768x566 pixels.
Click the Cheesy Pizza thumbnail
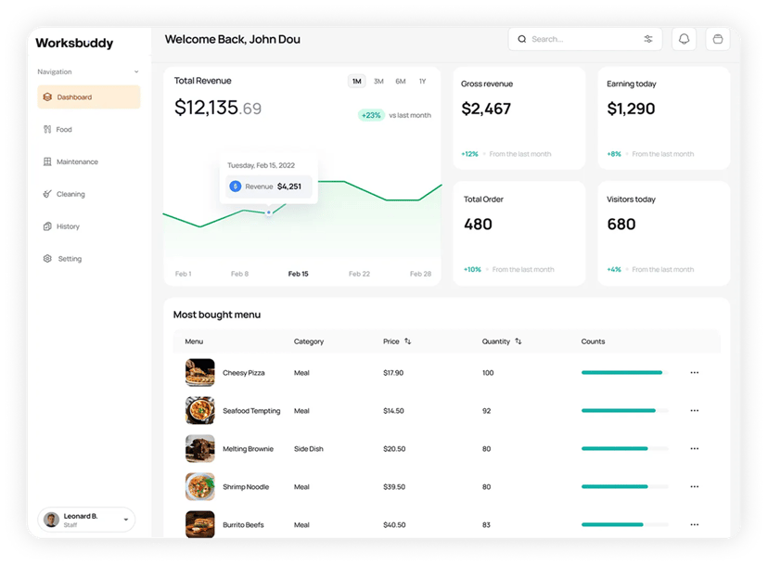coord(199,372)
